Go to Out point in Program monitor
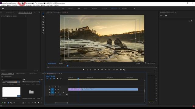This screenshot has height=109, width=195. (x=109, y=70)
